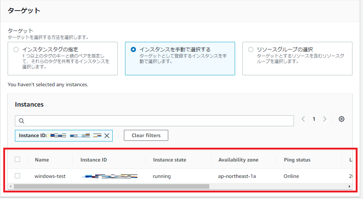Image resolution: width=363 pixels, height=199 pixels.
Task: Click the ap-northeast-1a zone cell
Action: (x=237, y=176)
